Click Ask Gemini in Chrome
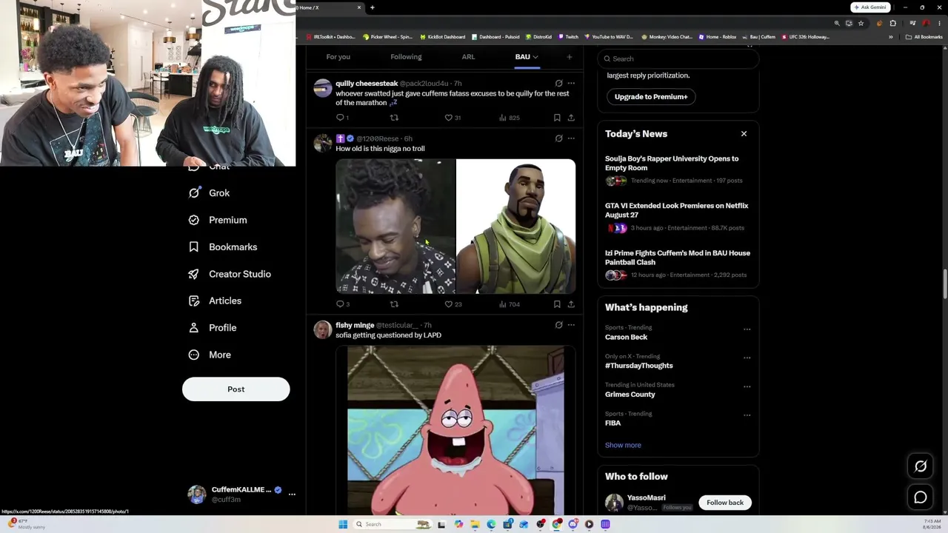948x533 pixels. click(x=870, y=7)
